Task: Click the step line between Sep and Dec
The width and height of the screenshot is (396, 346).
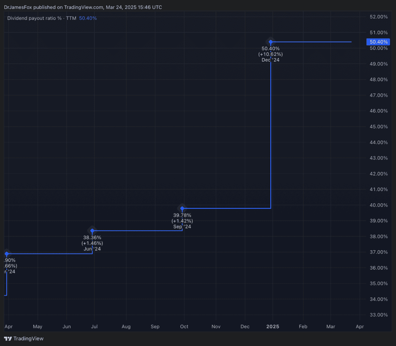Action: pos(228,208)
